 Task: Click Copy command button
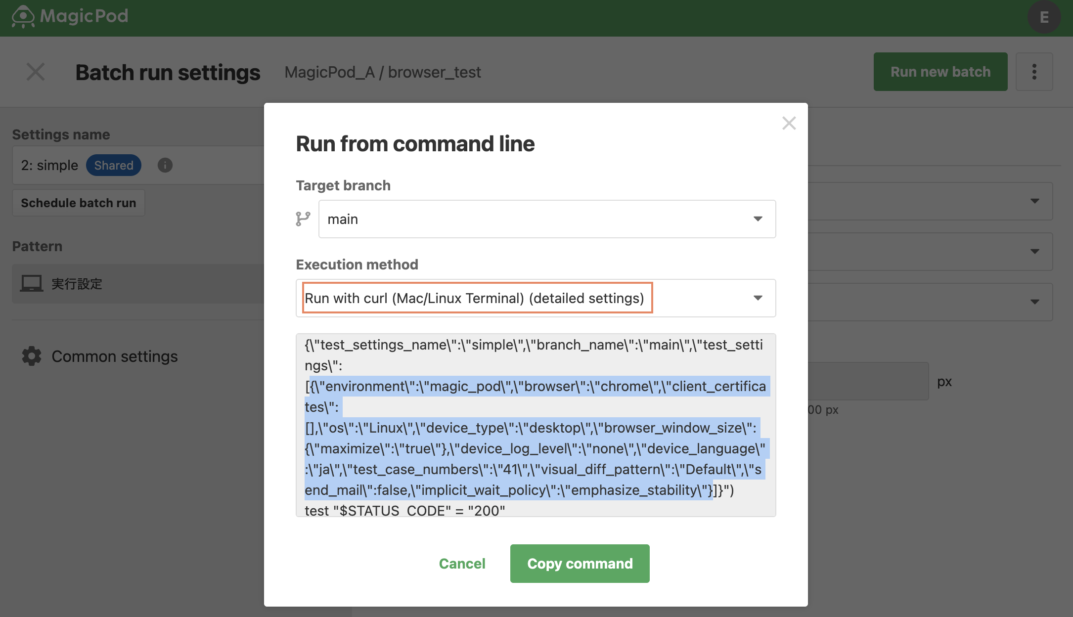click(580, 564)
